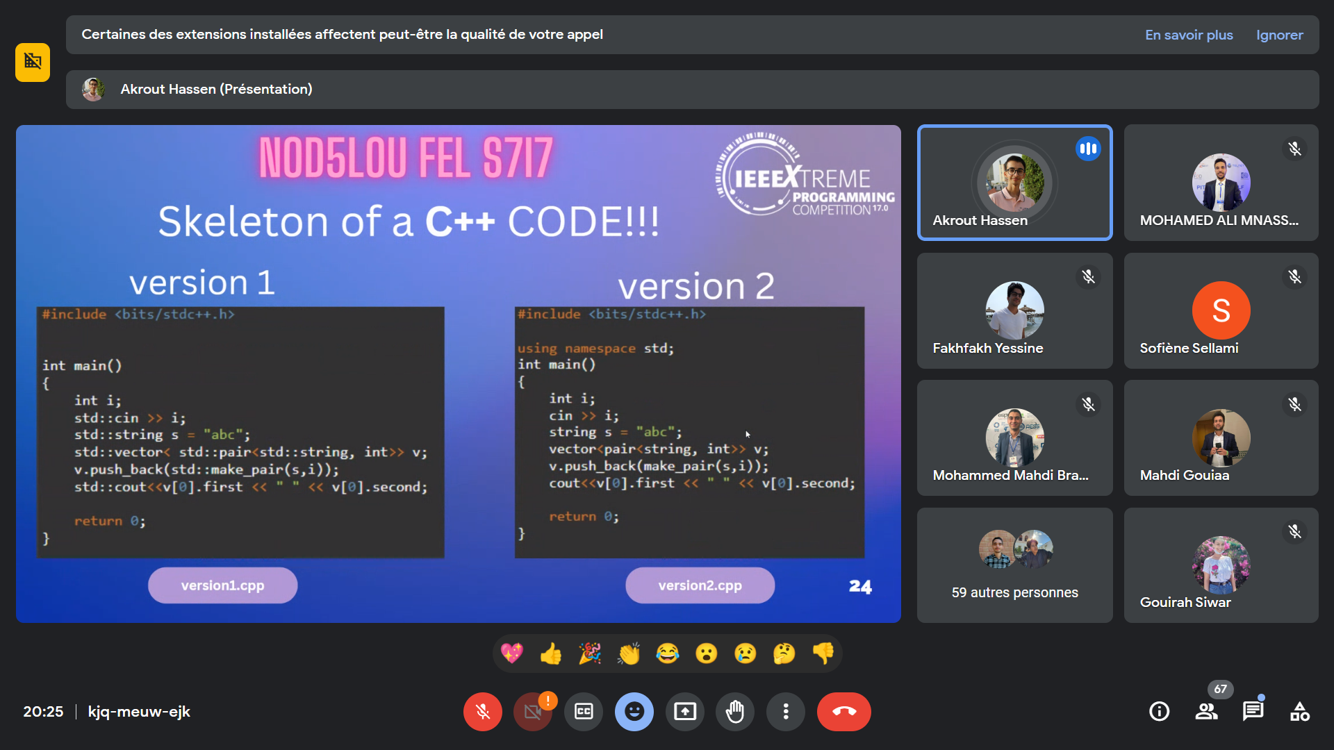Click 'Ignorer' to dismiss extensions warning
Viewport: 1334px width, 750px height.
pyautogui.click(x=1281, y=34)
